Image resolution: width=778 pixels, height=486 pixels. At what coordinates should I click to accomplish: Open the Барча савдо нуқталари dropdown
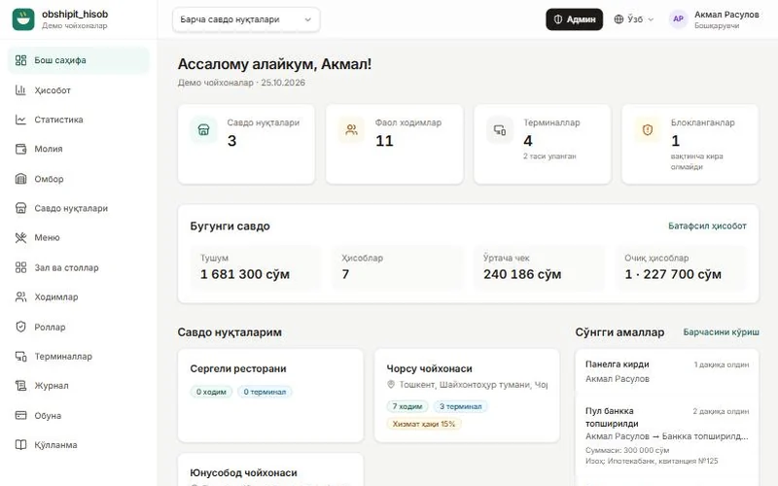[246, 19]
